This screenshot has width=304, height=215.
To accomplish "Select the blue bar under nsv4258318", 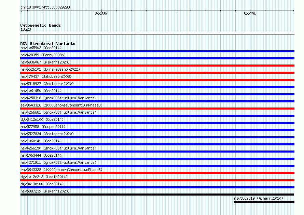I will tap(157, 101).
